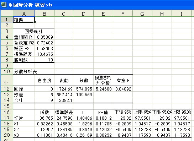Click the fill handle of cell A1
Screen dimensions: 194x141
(x=35, y=22)
